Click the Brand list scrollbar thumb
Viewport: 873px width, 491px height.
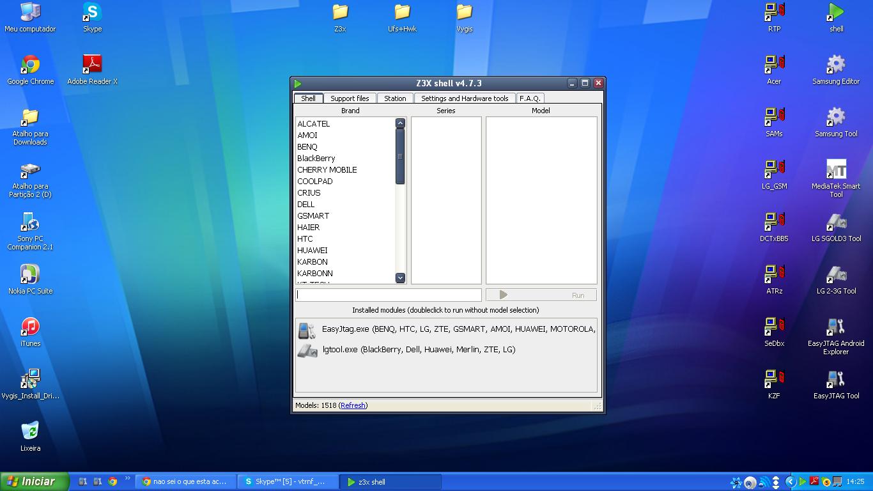point(400,157)
